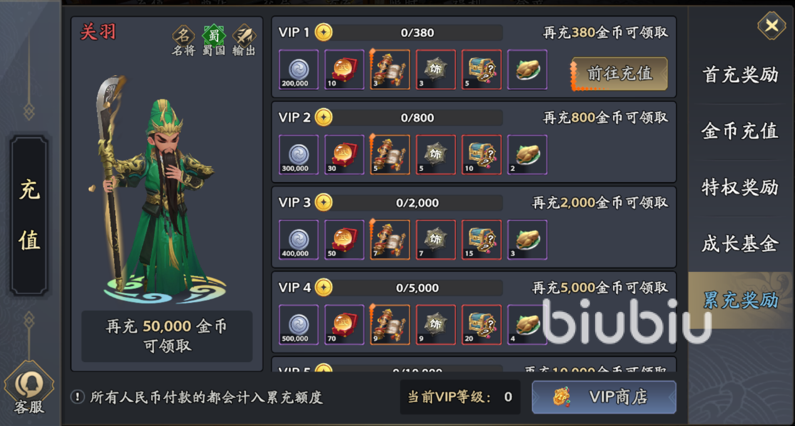Screen dimensions: 795x426
Task: Open the 金币充值 tab
Action: tap(740, 131)
